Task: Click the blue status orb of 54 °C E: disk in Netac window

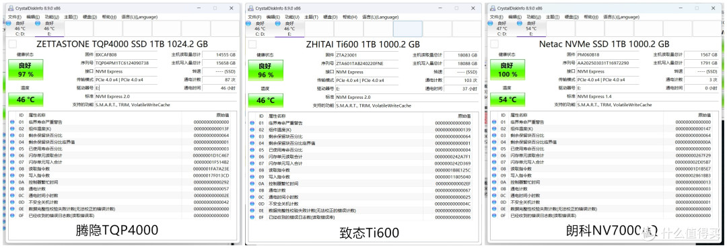Action: point(520,23)
